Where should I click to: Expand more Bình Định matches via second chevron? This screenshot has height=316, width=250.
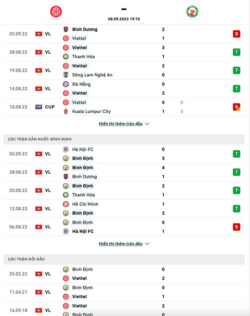click(147, 244)
